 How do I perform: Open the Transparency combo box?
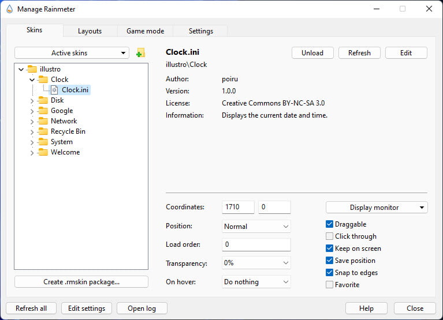pos(256,263)
